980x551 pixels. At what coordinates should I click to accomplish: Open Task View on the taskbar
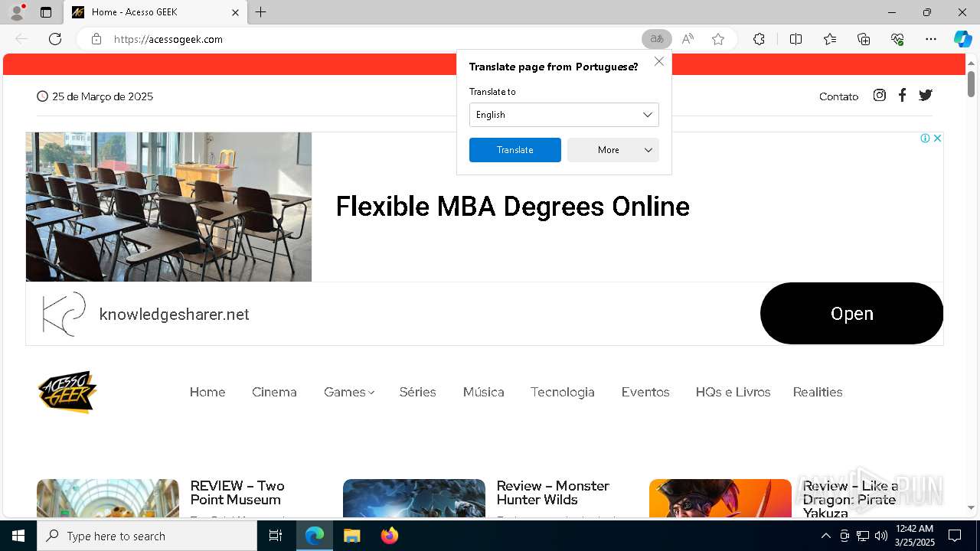click(276, 536)
